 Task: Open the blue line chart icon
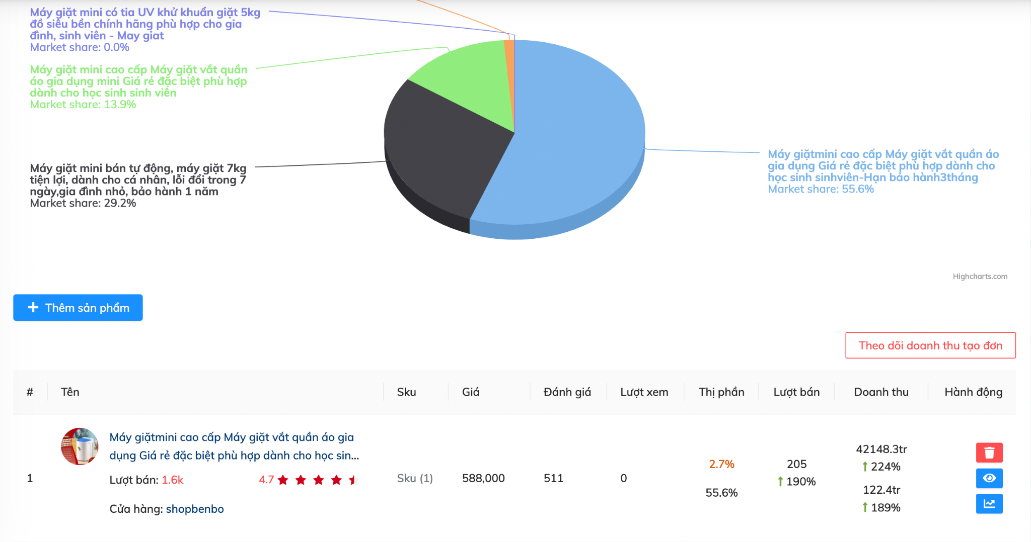(989, 503)
